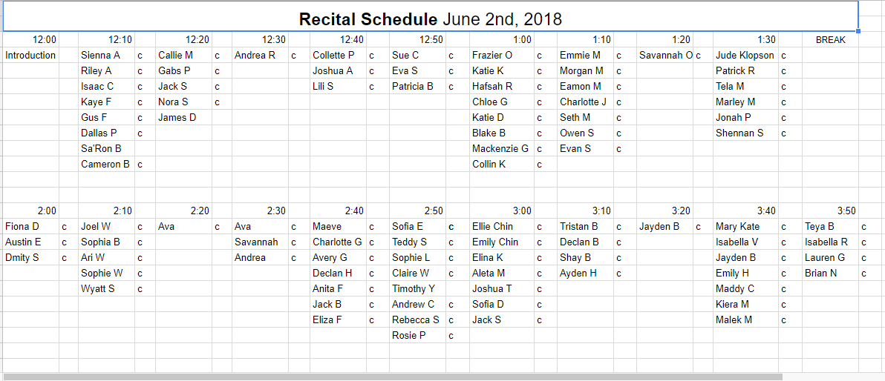Select the Savannah O cell
Screen dimensions: 885x381
(x=665, y=56)
